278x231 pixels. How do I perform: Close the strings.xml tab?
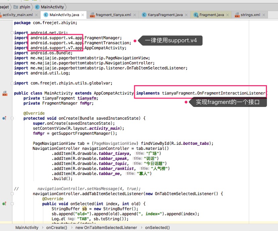pyautogui.click(x=264, y=15)
